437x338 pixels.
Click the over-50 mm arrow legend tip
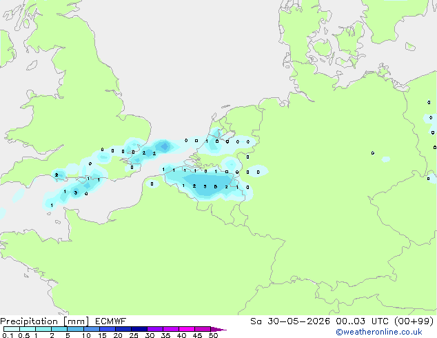[x=218, y=329]
